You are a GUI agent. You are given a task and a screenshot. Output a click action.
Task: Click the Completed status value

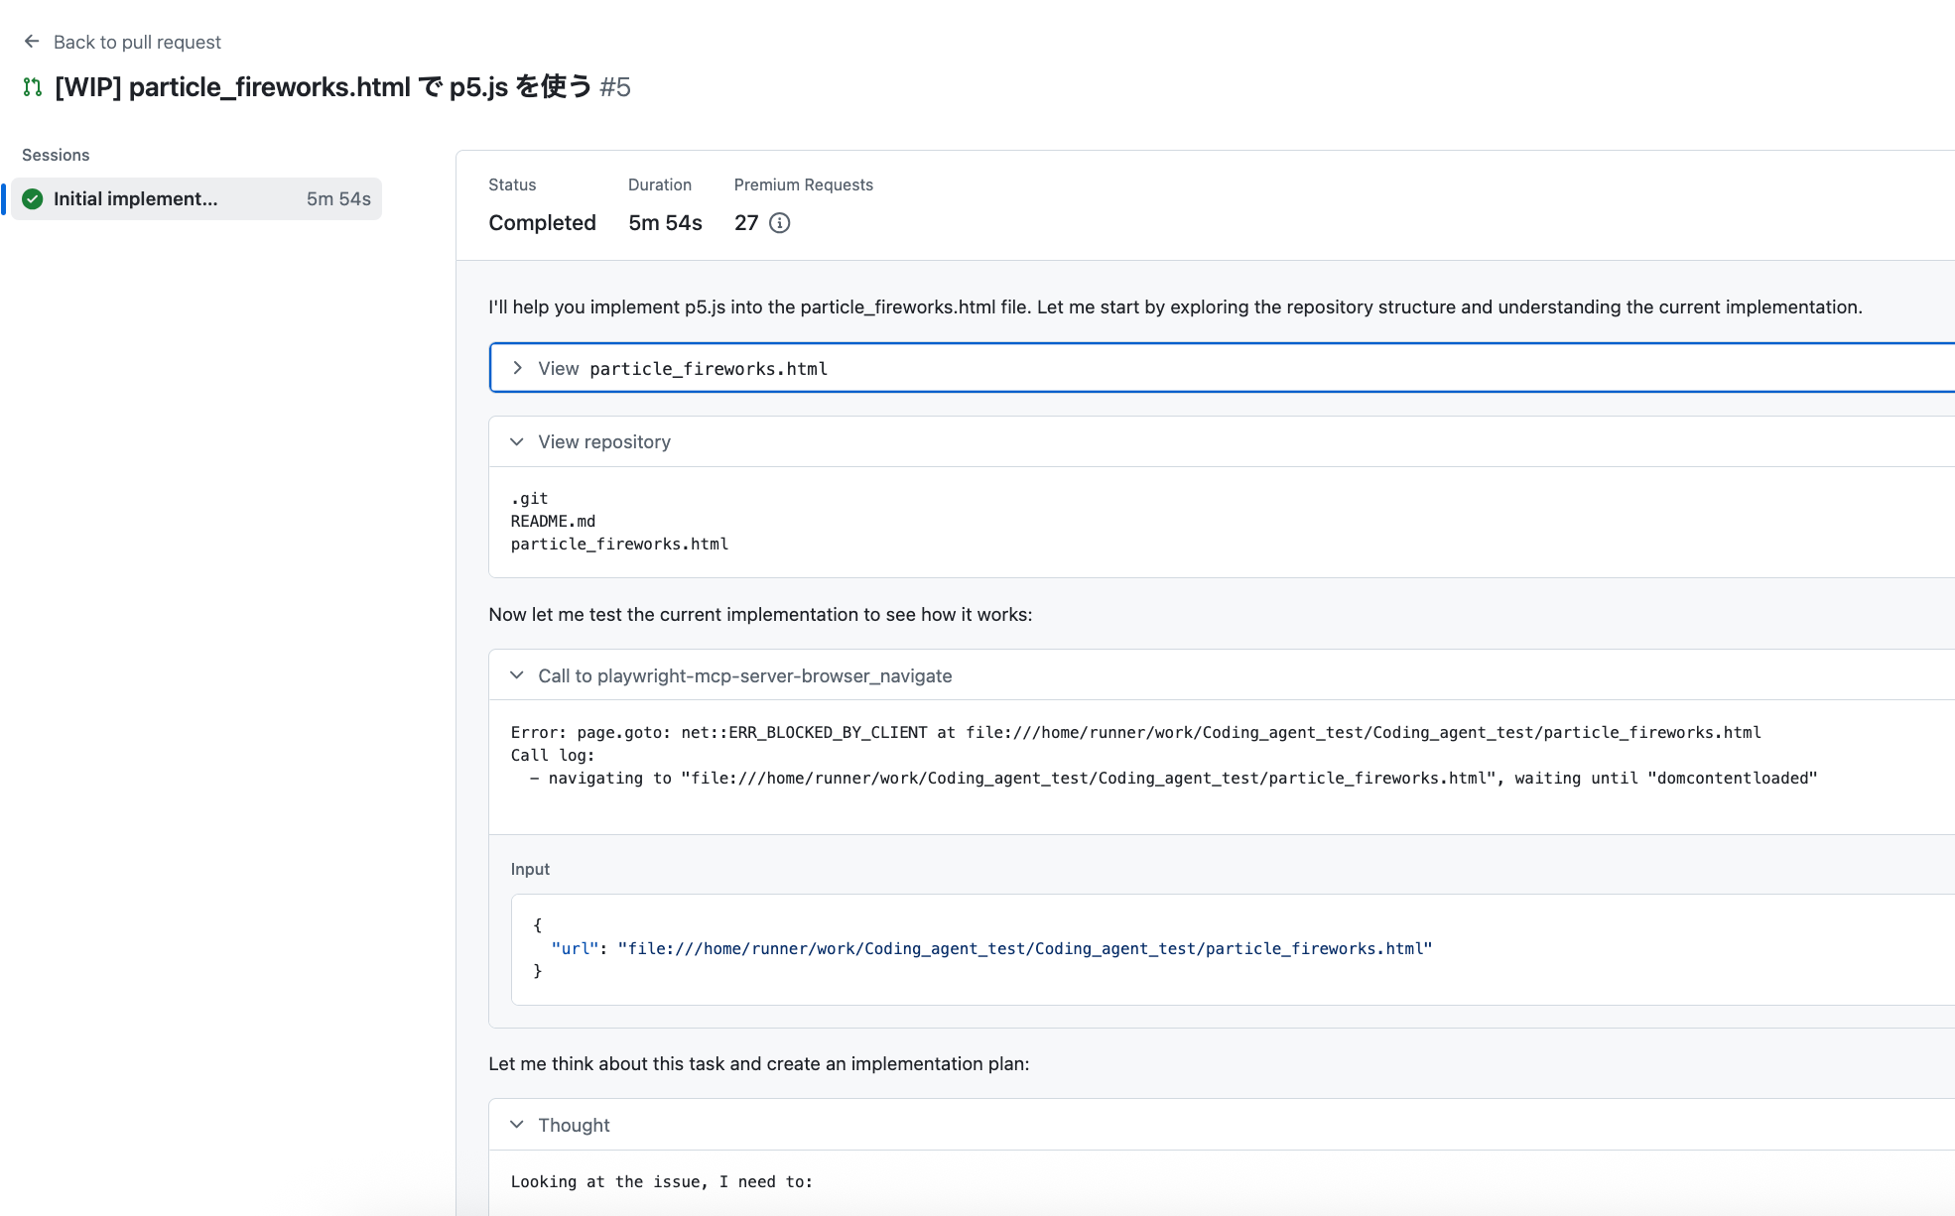[542, 223]
